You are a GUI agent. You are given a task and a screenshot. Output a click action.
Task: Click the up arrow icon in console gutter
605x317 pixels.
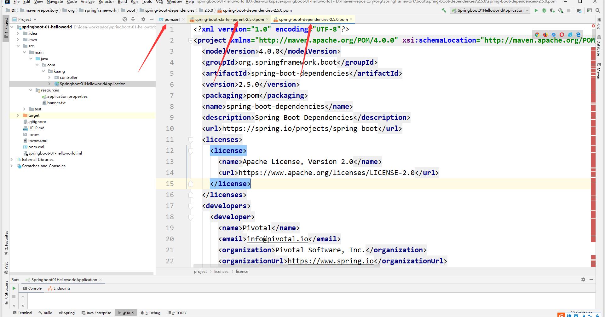click(x=23, y=297)
